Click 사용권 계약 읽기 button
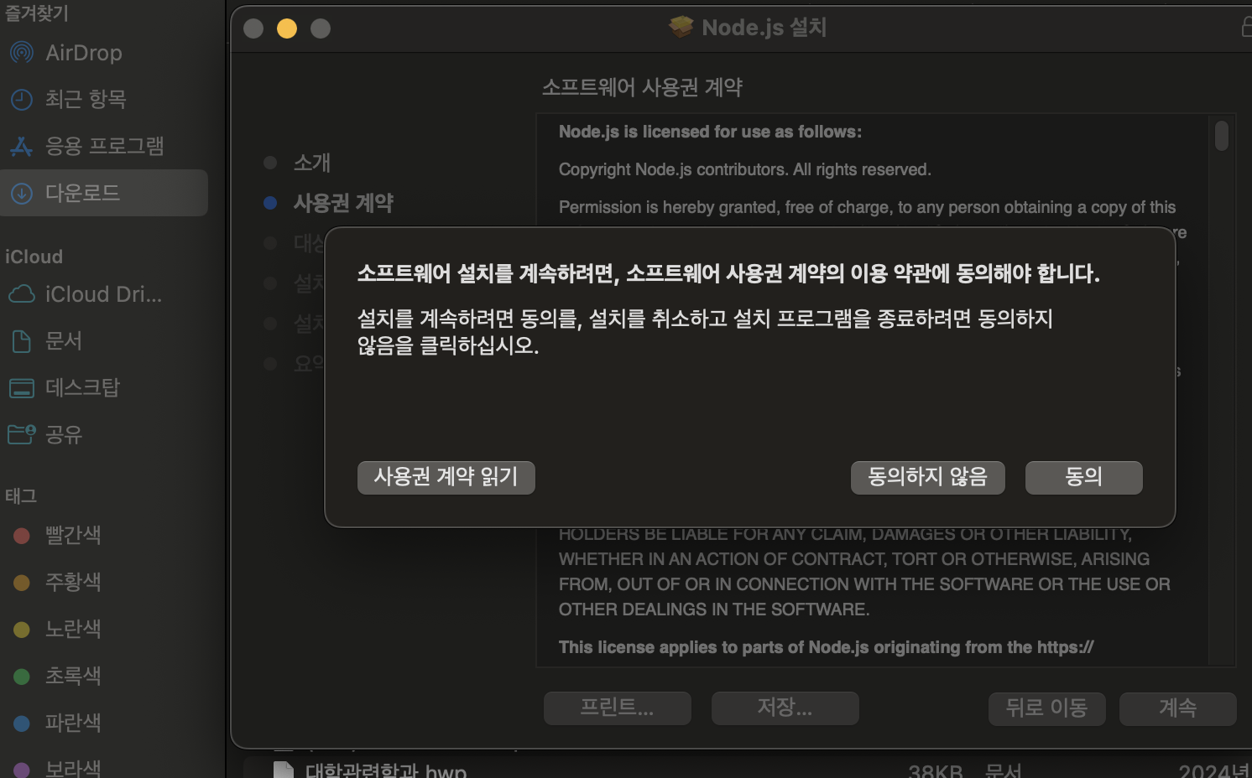This screenshot has height=778, width=1252. pyautogui.click(x=446, y=477)
